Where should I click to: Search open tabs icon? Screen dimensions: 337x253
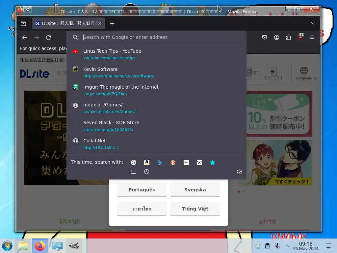134,172
